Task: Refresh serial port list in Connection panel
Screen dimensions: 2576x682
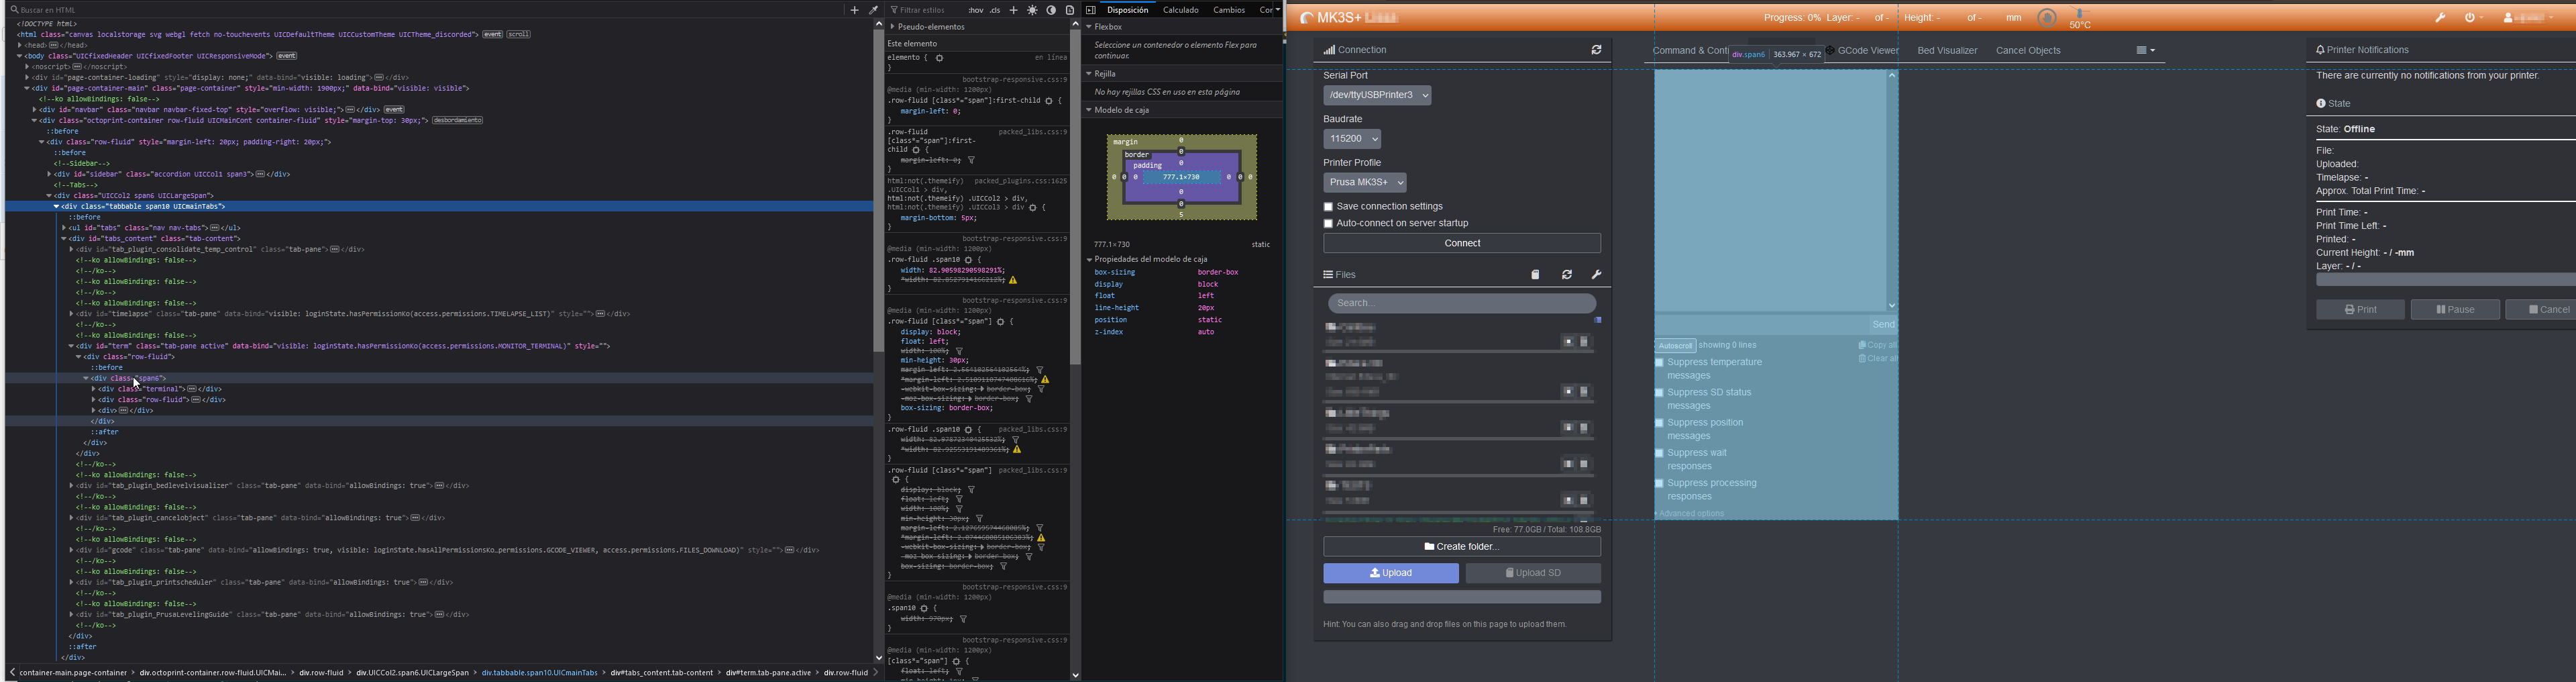Action: (1597, 49)
